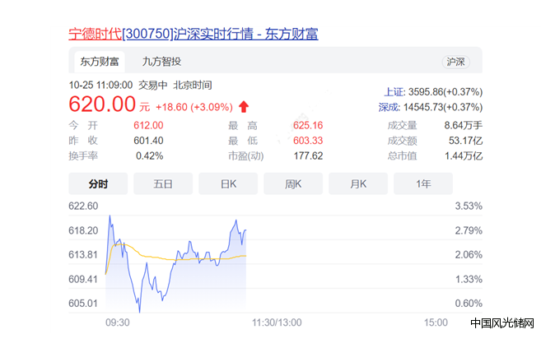Click the 交易中 trading status text
This screenshot has width=541, height=348.
(153, 85)
